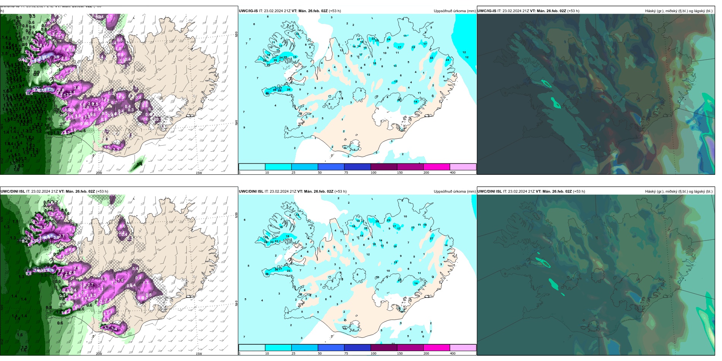Click 'Uppsöfnuð úrkoma (mm)' label in DINI ISL panel
Screen dimensions: 722x361
click(x=454, y=192)
